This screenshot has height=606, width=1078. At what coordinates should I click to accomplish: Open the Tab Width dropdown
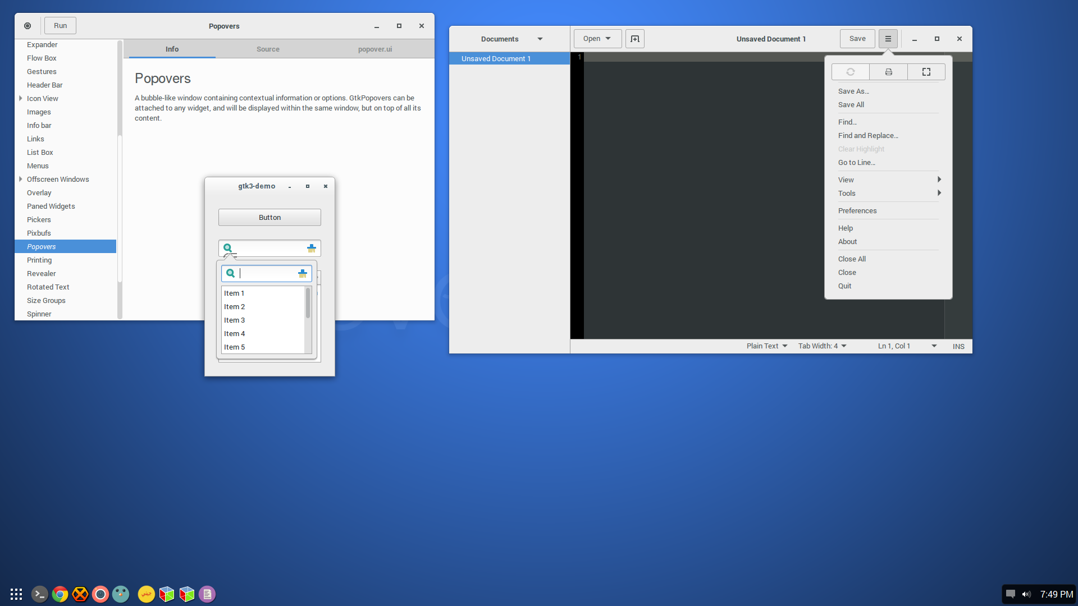[823, 346]
